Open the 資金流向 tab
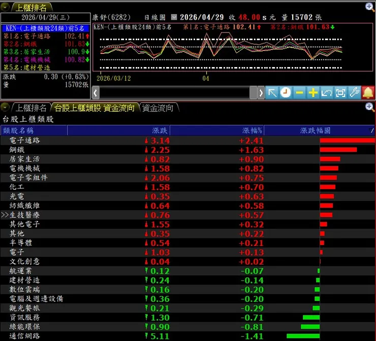The width and height of the screenshot is (376, 341). [x=158, y=108]
